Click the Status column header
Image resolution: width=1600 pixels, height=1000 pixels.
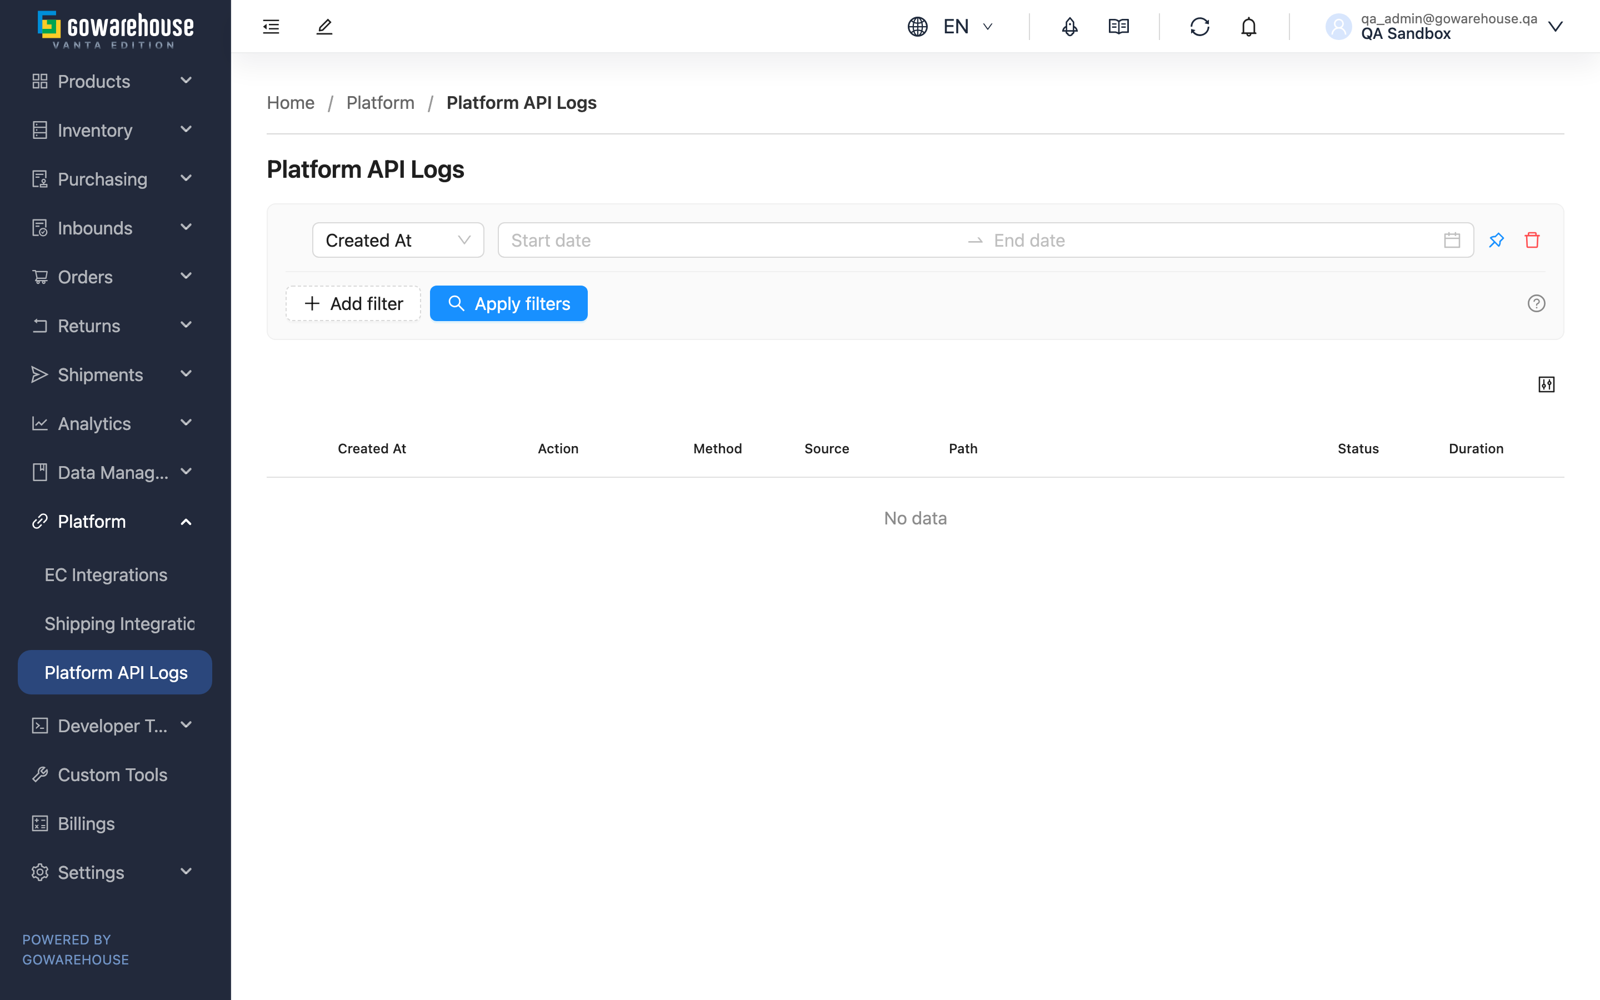tap(1358, 448)
